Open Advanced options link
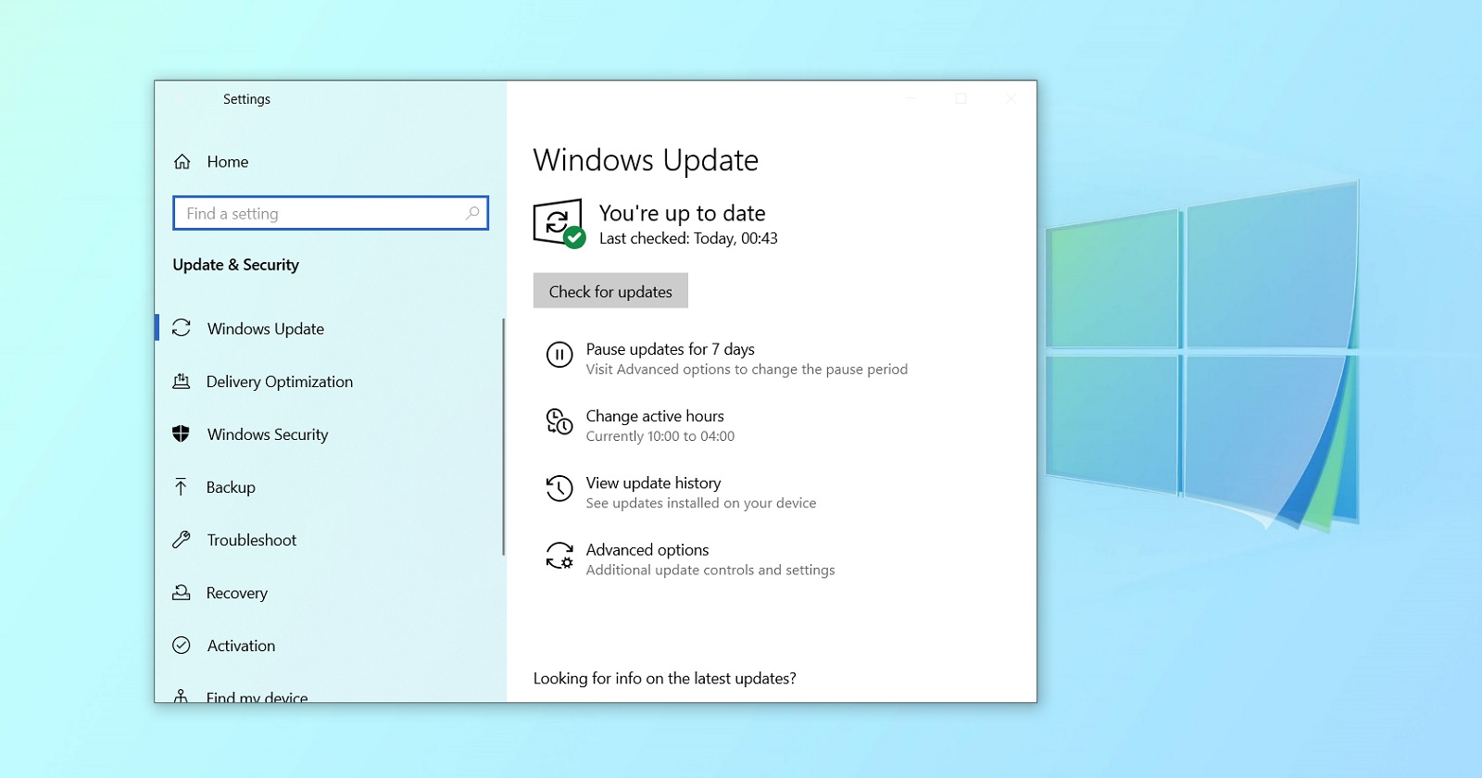1482x778 pixels. pyautogui.click(x=647, y=549)
